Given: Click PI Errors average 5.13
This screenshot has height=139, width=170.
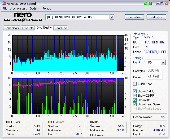Looking at the screenshot, I should [x=37, y=126].
